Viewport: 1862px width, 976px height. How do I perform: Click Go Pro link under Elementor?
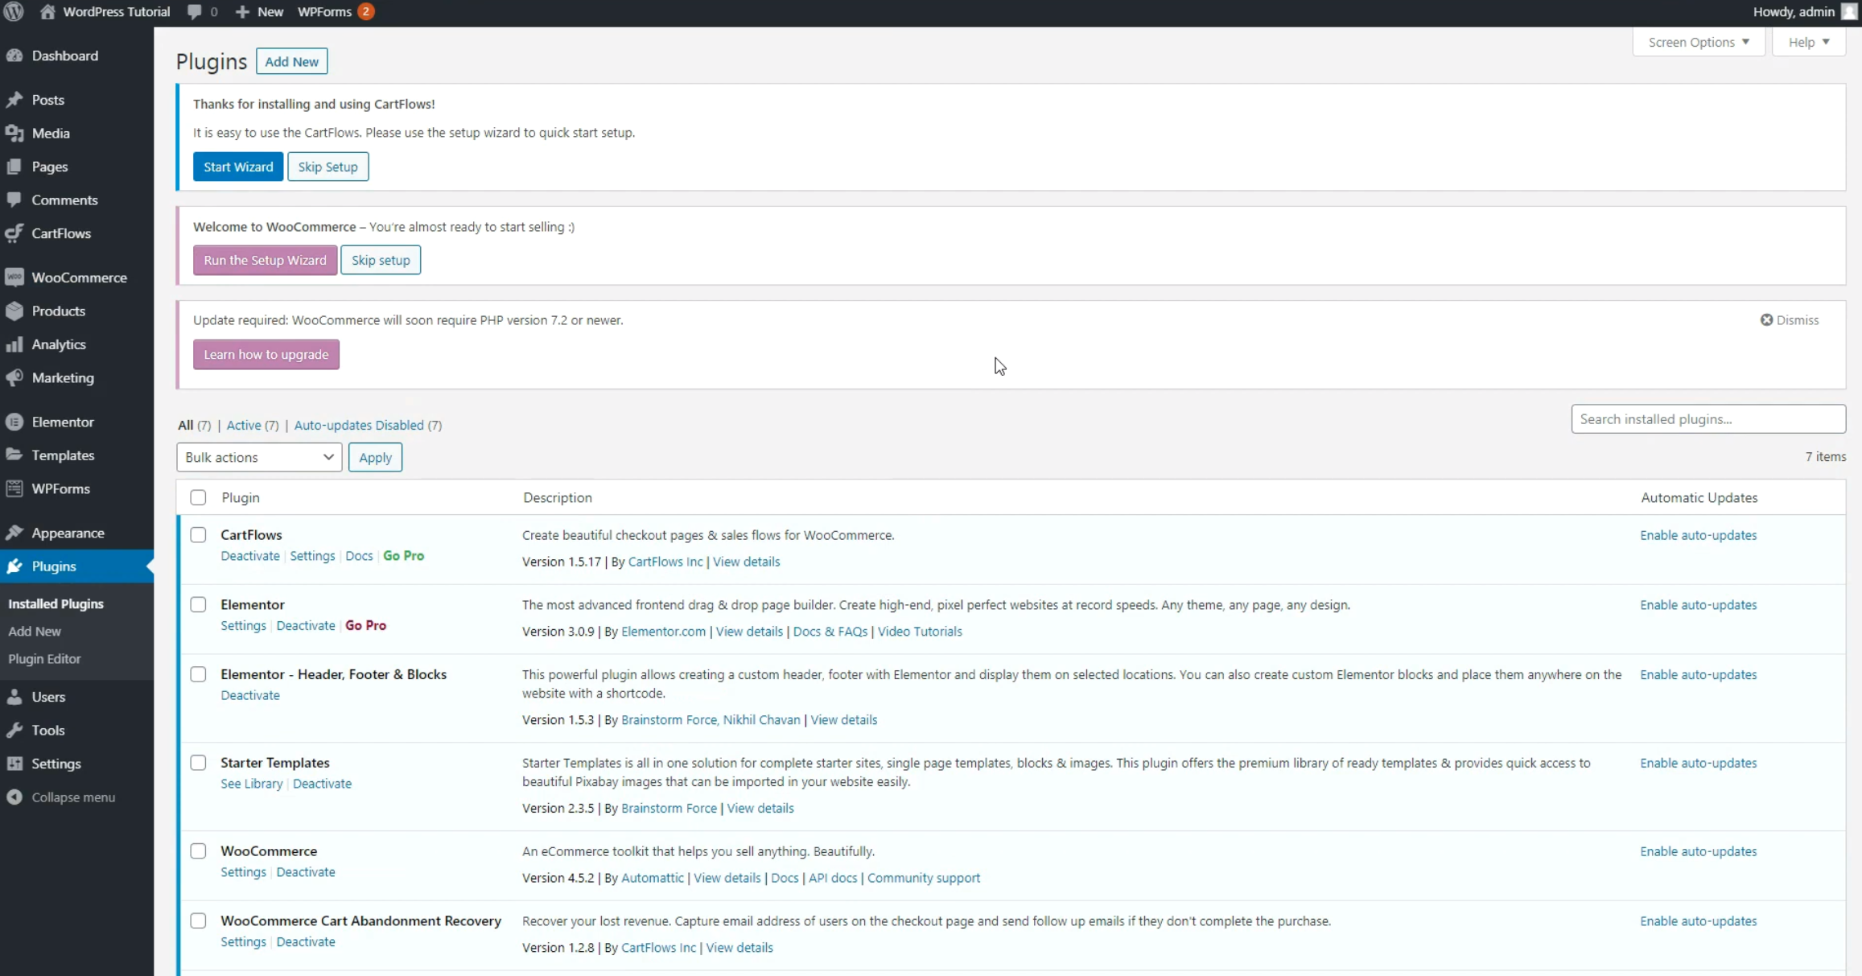point(365,625)
